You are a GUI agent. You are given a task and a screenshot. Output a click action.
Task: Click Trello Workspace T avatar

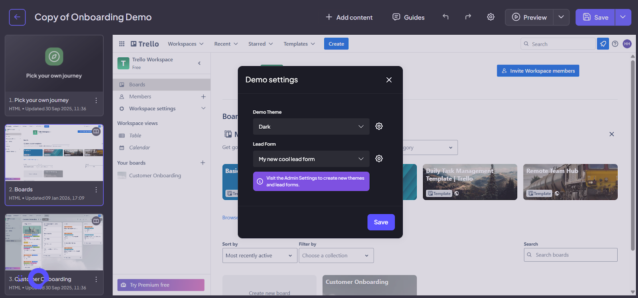[123, 63]
